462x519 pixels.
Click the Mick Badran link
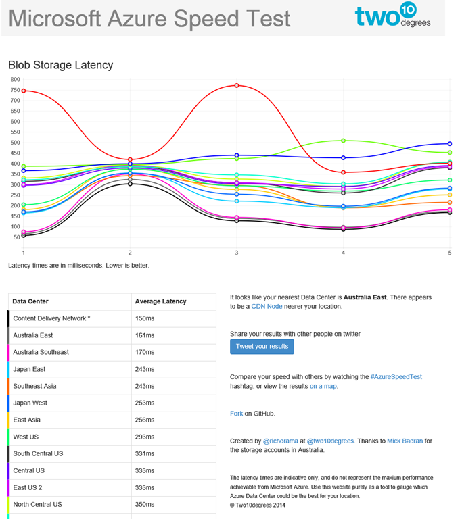tap(405, 441)
